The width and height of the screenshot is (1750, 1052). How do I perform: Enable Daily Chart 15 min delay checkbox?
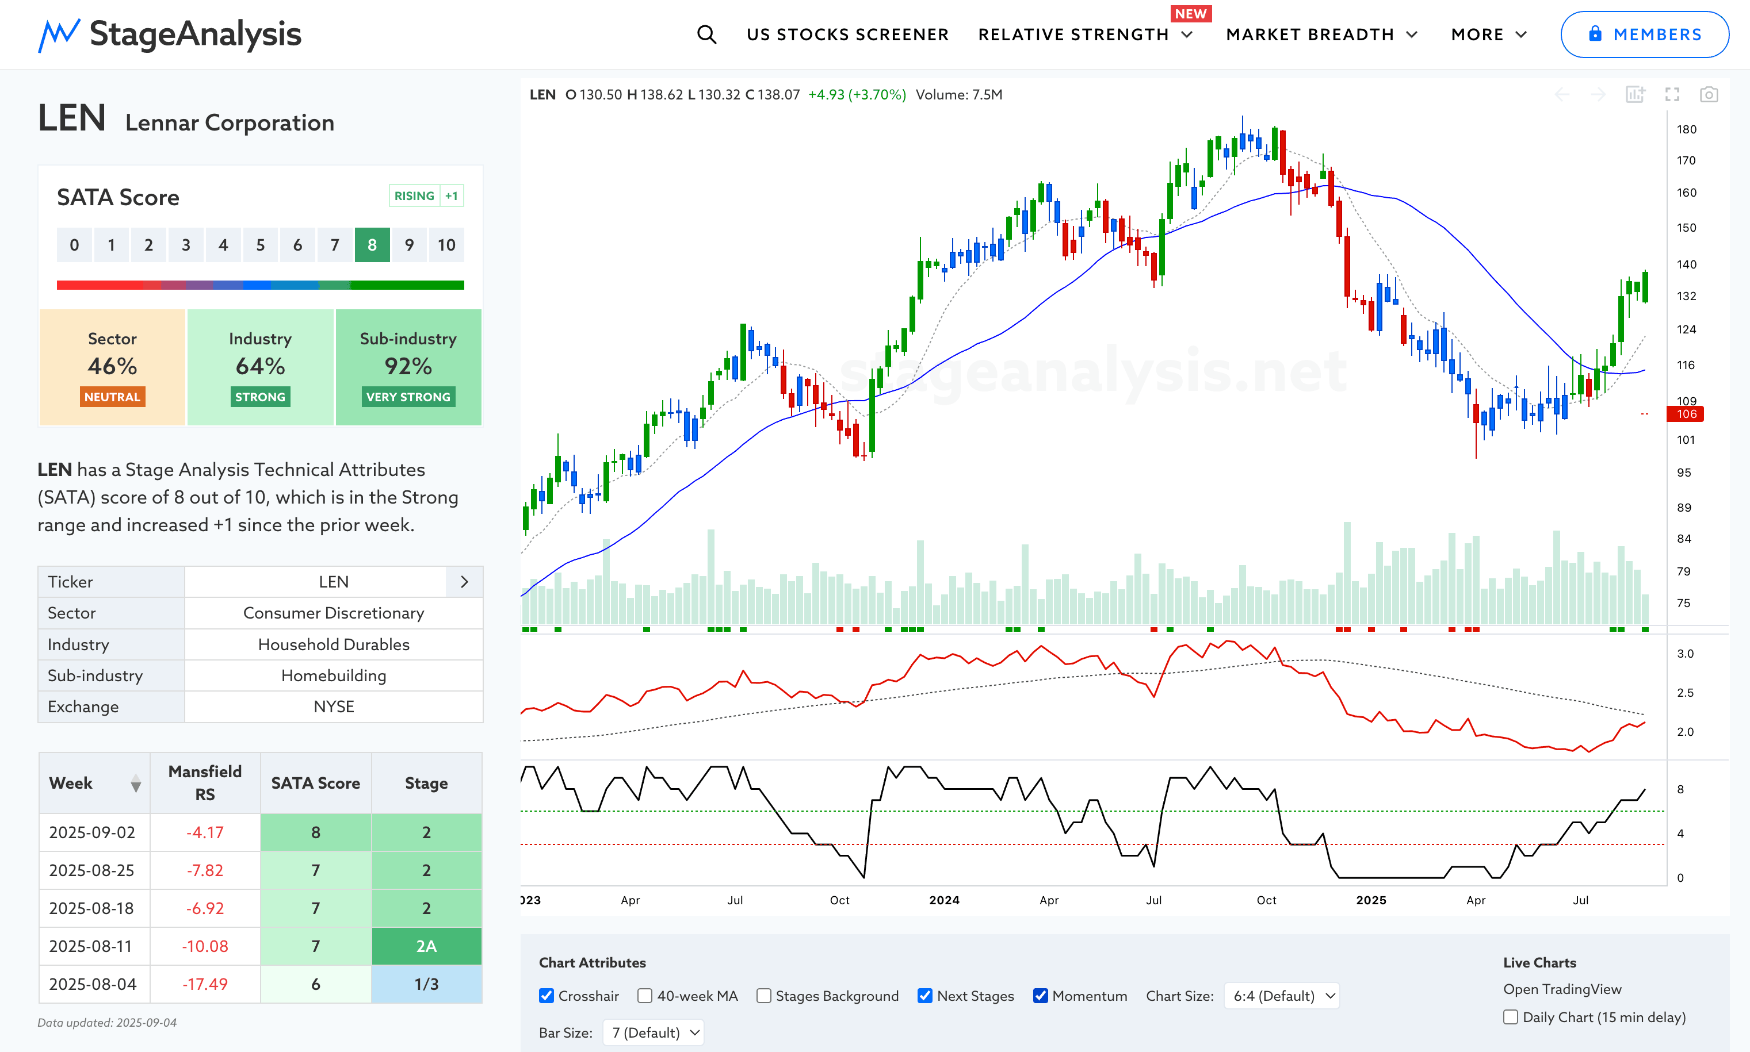click(1511, 1018)
